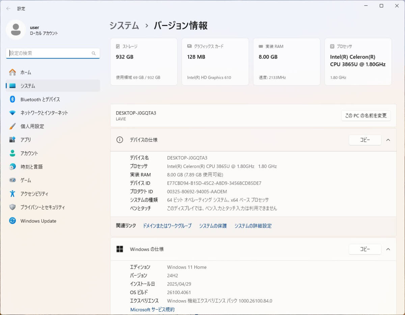Click the privacy shield icon in sidebar
The width and height of the screenshot is (405, 315).
pyautogui.click(x=12, y=207)
